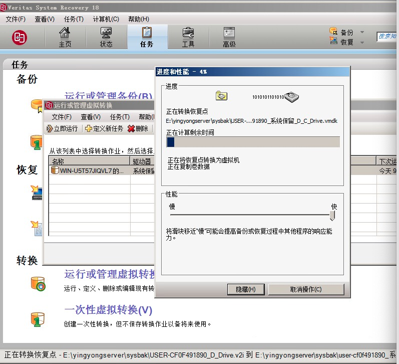The width and height of the screenshot is (399, 364).
Task: Expand the 恢复 dropdown arrow
Action: tap(362, 42)
